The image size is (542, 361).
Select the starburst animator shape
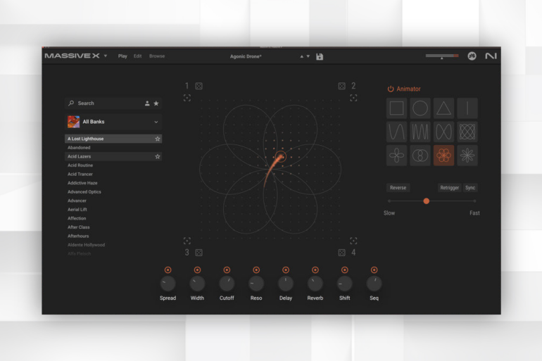467,156
